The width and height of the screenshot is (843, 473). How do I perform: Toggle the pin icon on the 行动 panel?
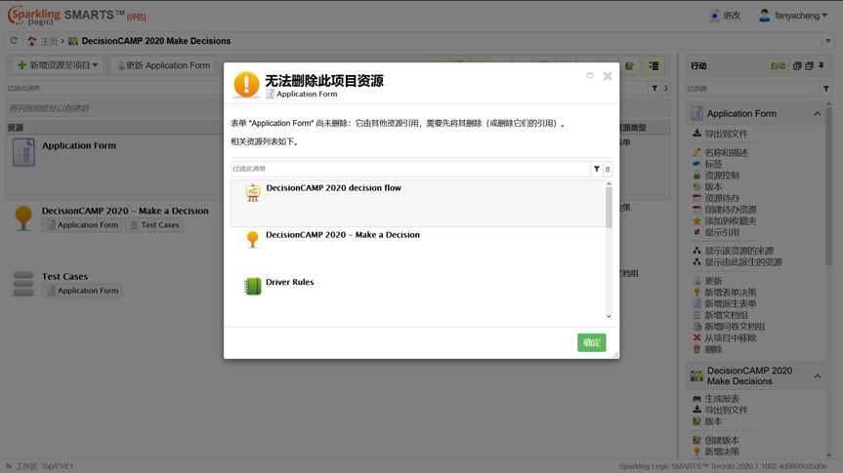pos(822,66)
